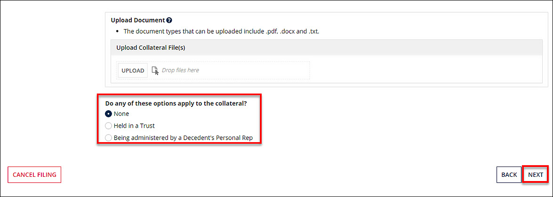Click the file drop icon next to UPLOAD
Screen dimensions: 553x197
point(155,70)
